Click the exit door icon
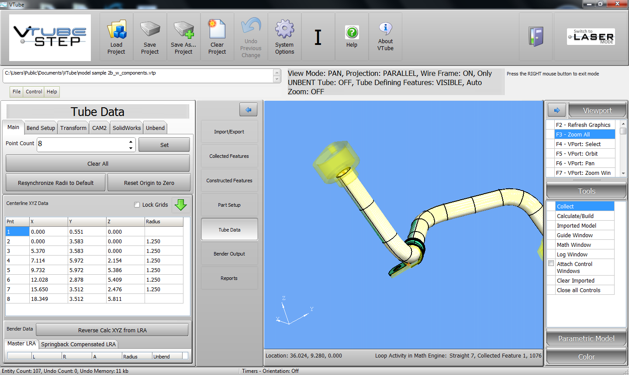Viewport: 629px width, 375px height. [x=536, y=37]
